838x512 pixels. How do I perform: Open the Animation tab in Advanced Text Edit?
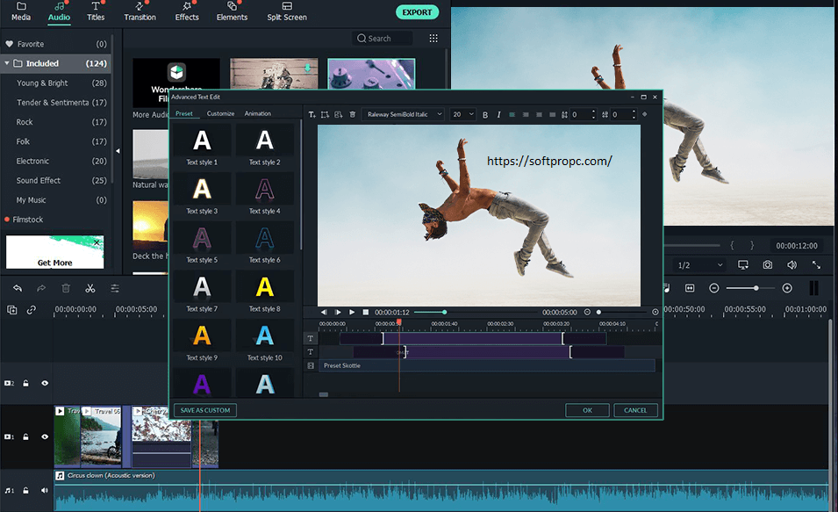258,113
